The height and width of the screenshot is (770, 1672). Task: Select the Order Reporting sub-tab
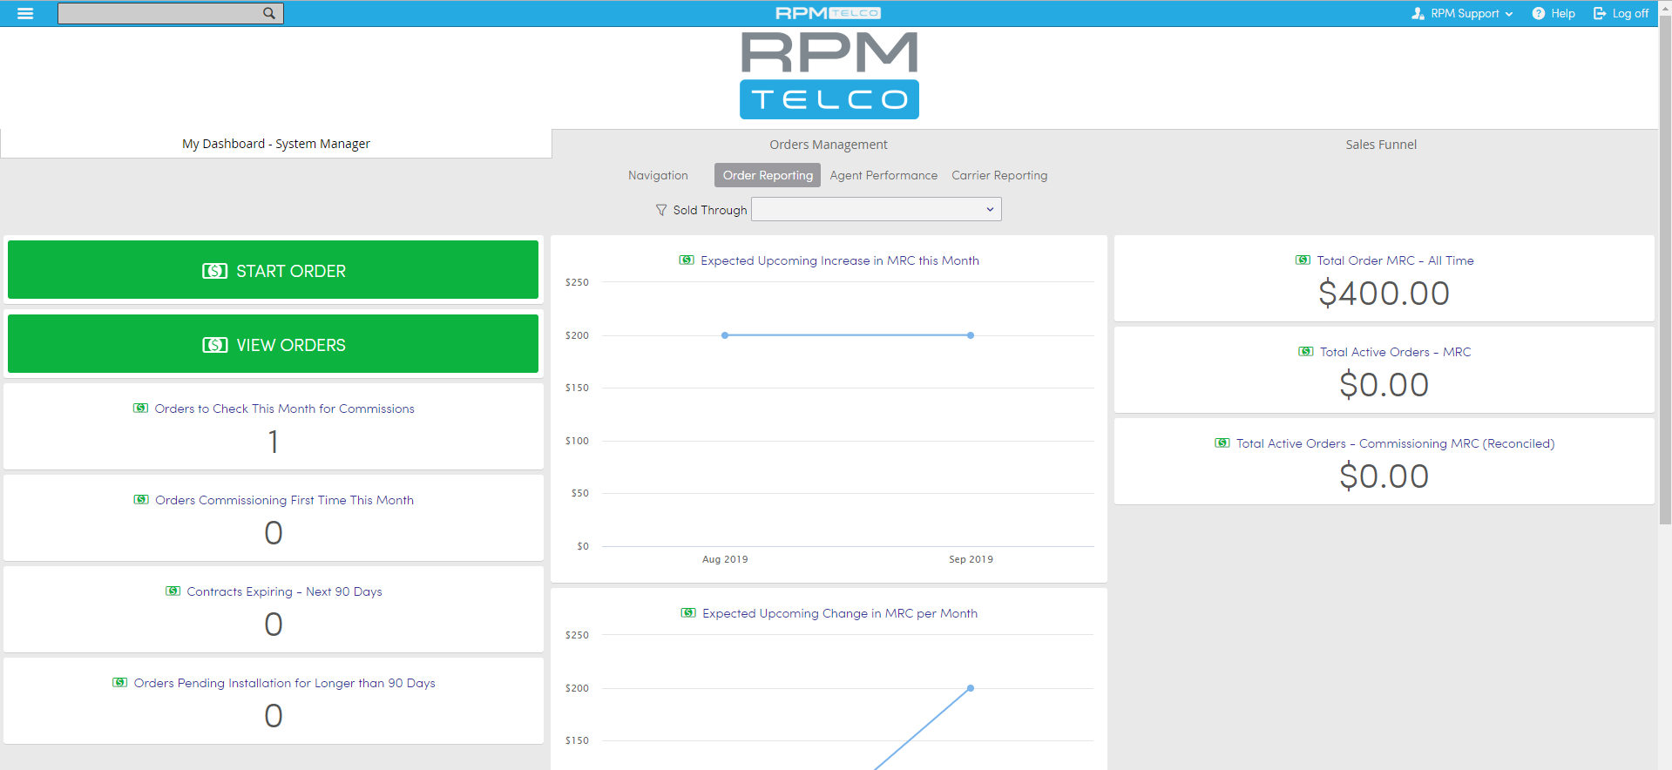coord(768,175)
